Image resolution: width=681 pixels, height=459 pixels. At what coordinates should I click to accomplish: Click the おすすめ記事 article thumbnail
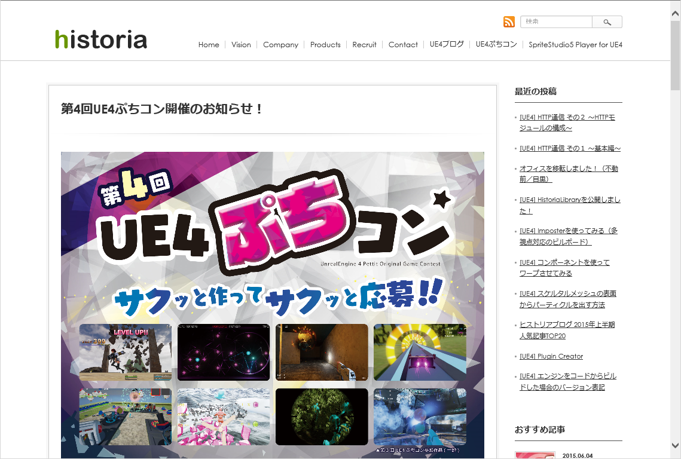click(535, 455)
